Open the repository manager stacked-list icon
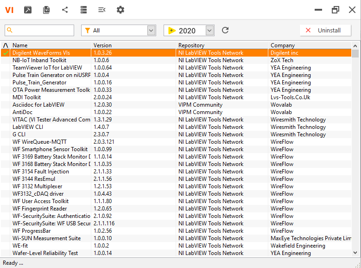361x268 pixels. [83, 10]
